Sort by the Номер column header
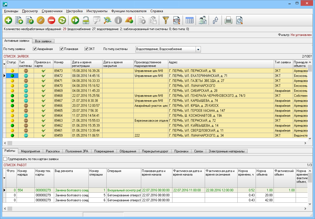The width and height of the screenshot is (315, 219). pos(62,64)
